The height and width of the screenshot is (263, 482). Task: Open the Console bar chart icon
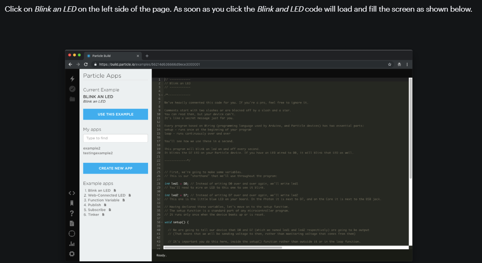pyautogui.click(x=72, y=244)
